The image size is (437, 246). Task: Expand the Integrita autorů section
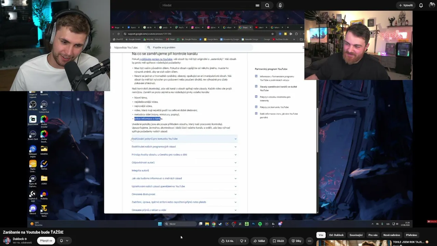pos(184,170)
